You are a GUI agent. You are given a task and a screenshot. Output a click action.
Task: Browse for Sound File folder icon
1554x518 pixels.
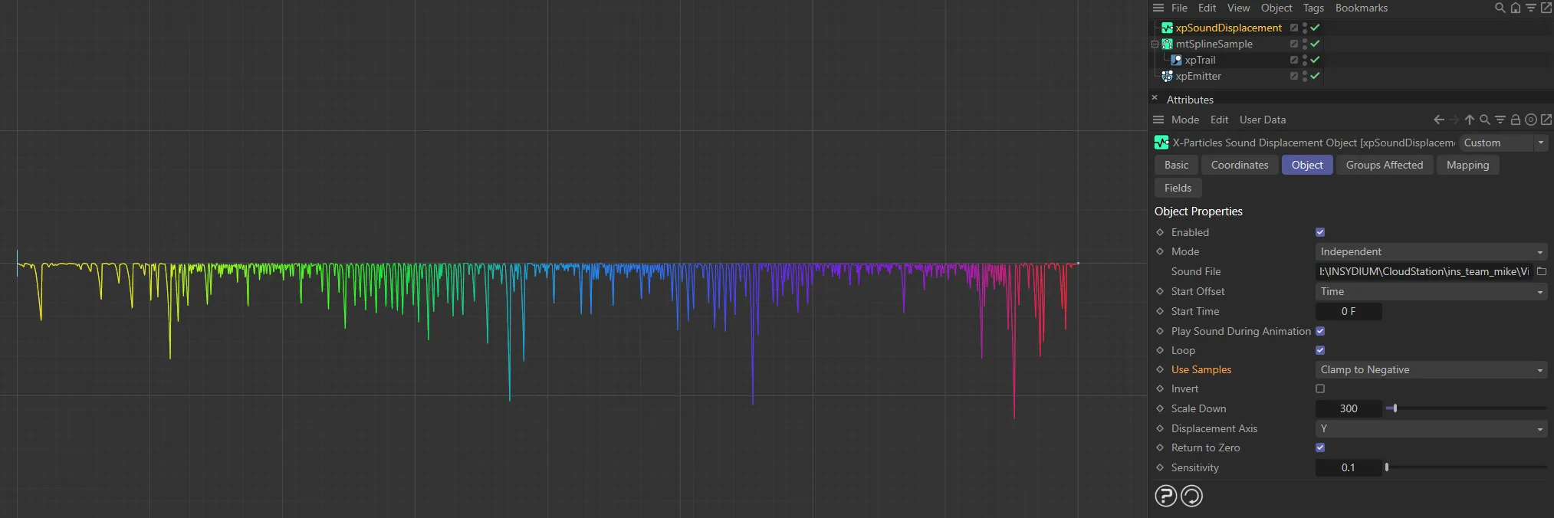1542,271
